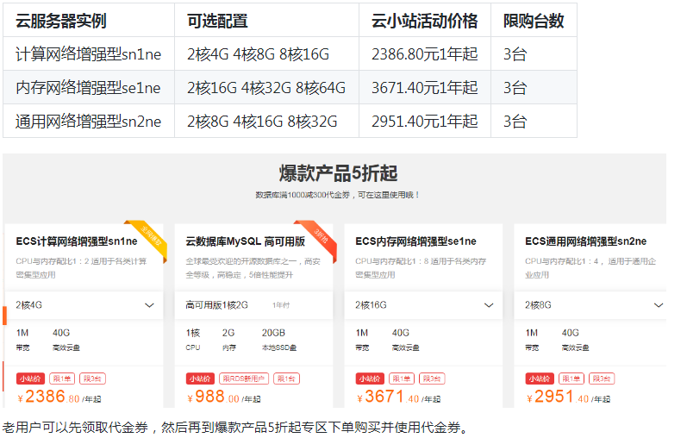Viewport: 687px width, 438px height.
Task: Open the 2核16G configuration dropdown
Action: [x=423, y=305]
